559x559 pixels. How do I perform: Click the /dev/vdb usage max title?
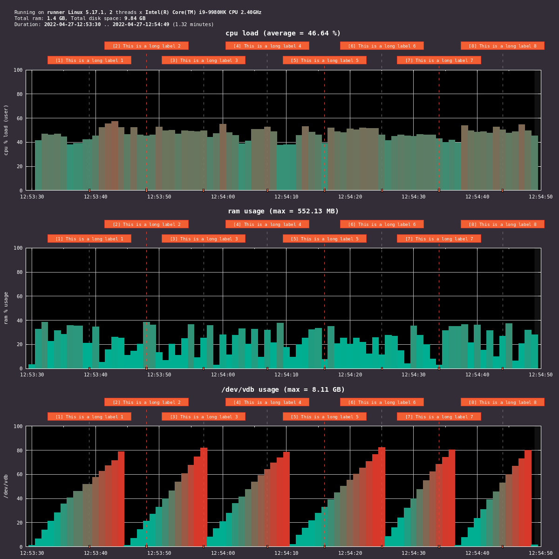283,389
